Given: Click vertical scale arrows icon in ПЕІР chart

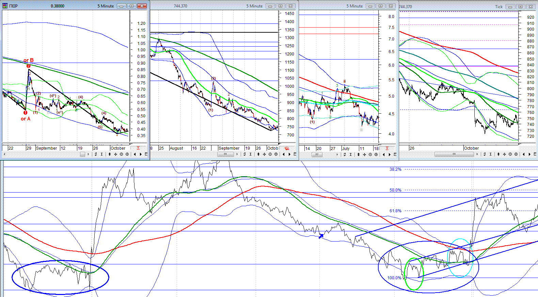Looking at the screenshot, I should click(x=110, y=154).
